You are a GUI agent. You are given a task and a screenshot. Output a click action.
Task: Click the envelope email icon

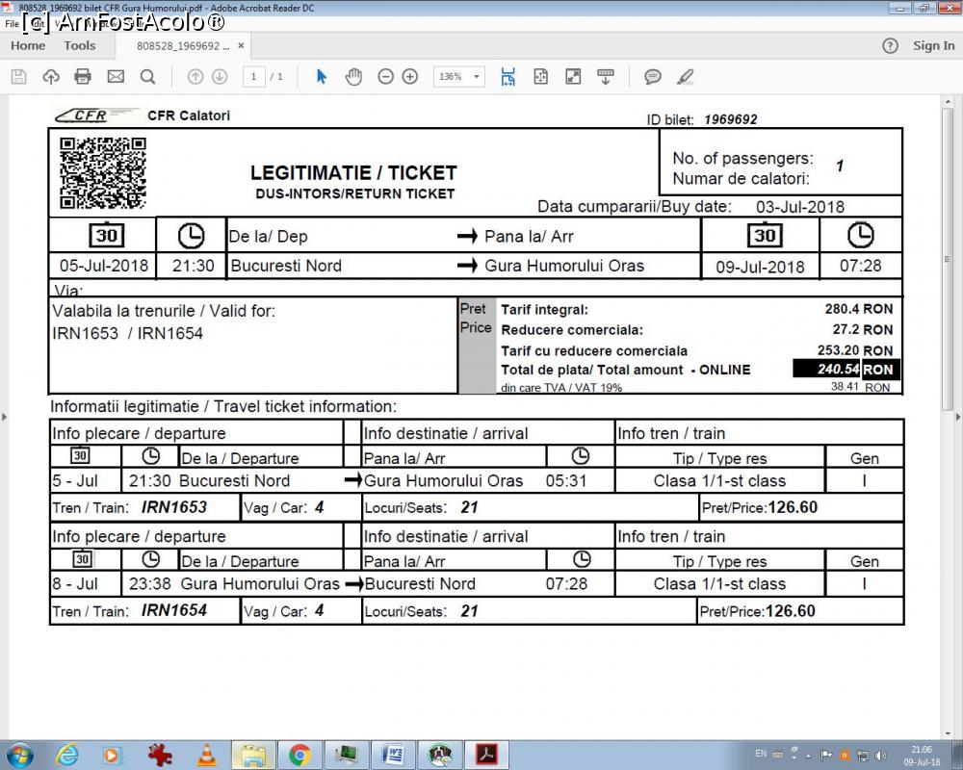(x=116, y=77)
